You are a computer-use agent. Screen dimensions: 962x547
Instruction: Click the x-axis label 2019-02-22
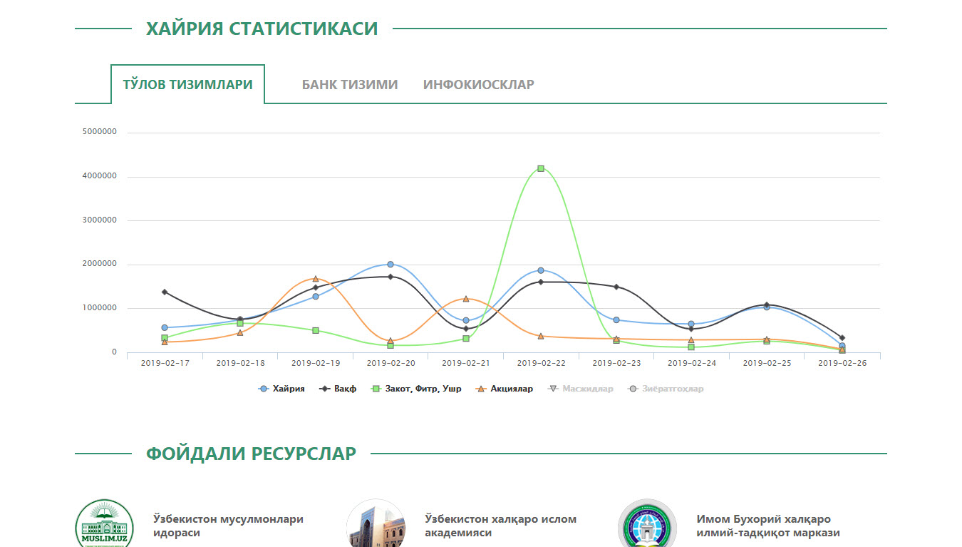[x=542, y=363]
